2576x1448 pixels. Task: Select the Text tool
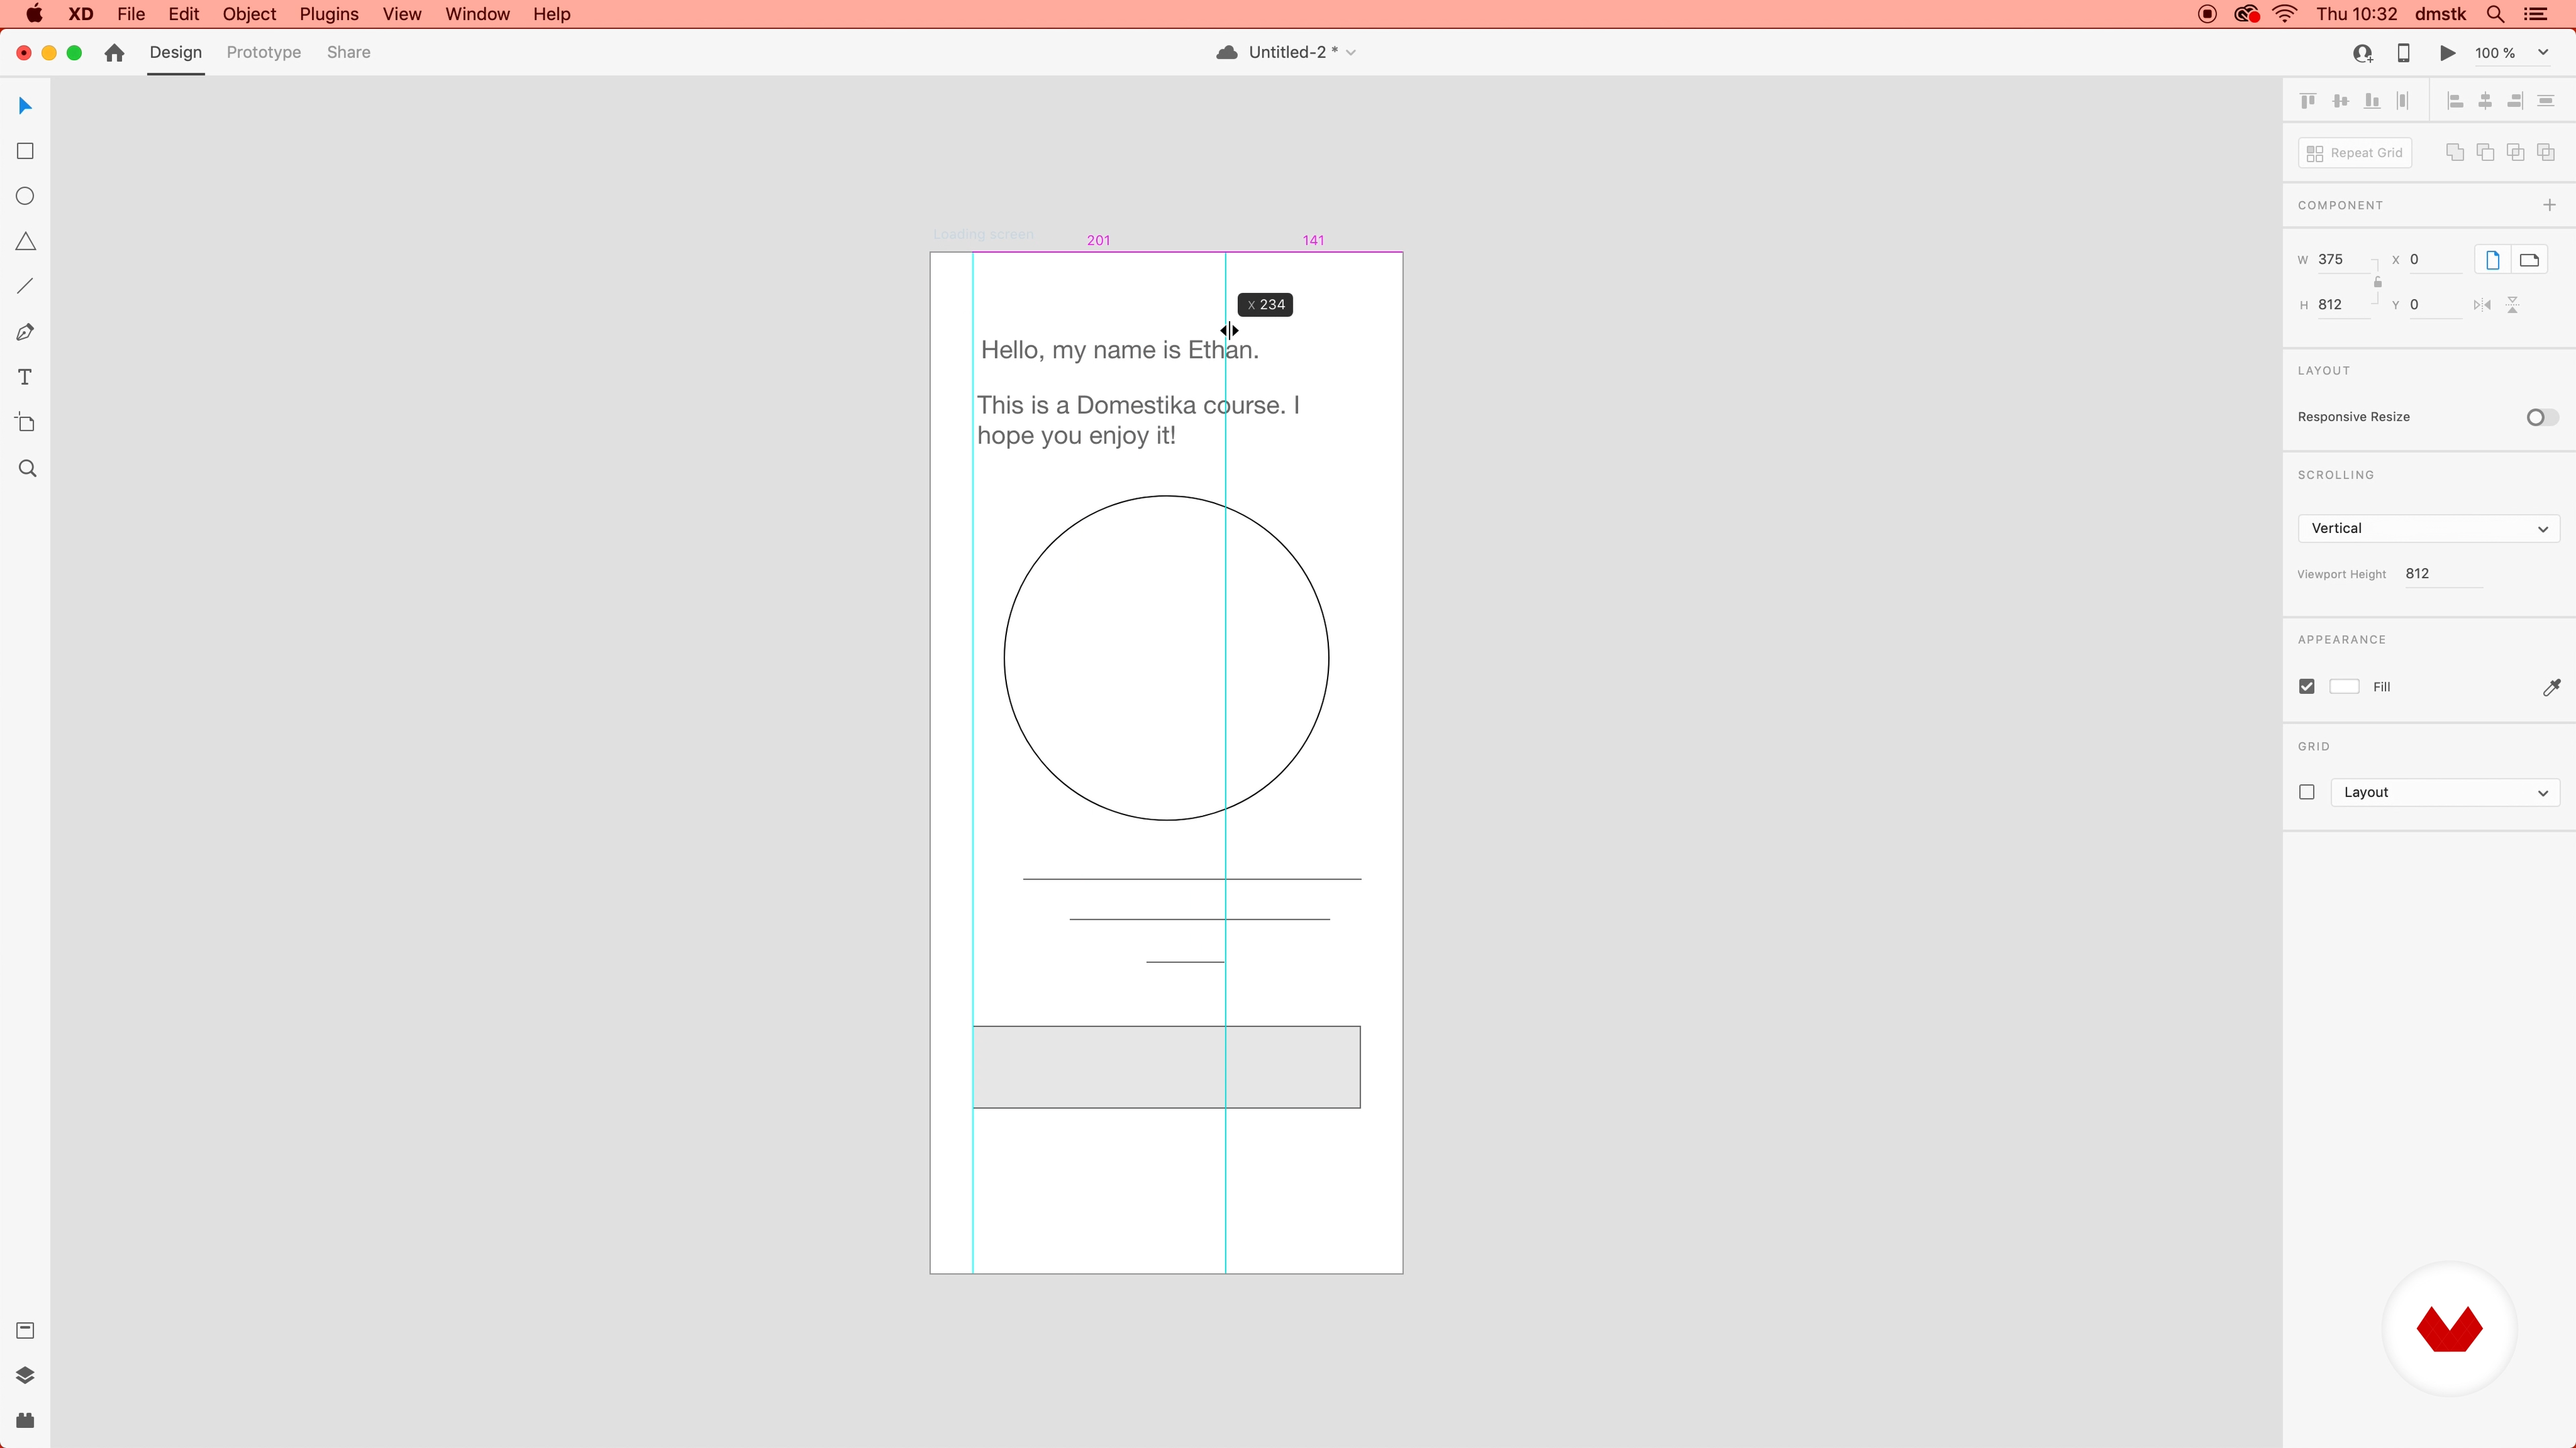coord(26,377)
